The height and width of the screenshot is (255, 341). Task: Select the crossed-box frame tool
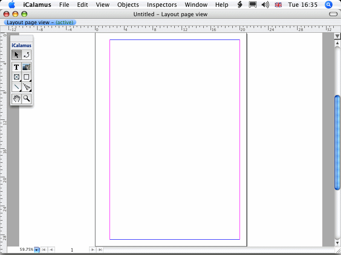pos(16,77)
